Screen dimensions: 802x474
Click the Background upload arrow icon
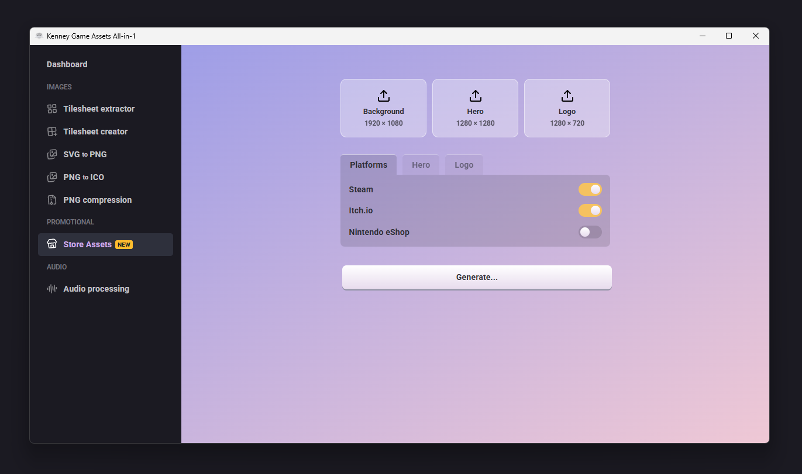click(x=384, y=96)
